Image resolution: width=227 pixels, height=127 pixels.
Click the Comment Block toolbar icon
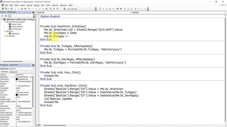click(x=128, y=9)
